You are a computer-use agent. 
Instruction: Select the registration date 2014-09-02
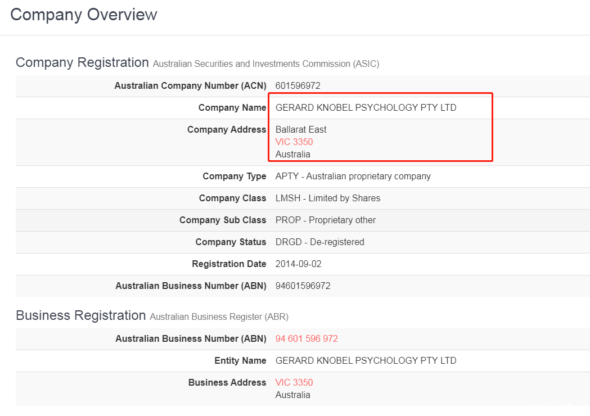point(299,264)
